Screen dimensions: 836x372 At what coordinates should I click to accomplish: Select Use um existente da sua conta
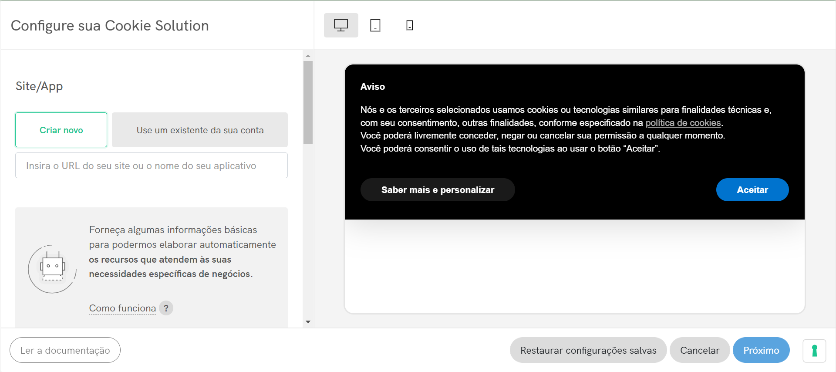[200, 130]
